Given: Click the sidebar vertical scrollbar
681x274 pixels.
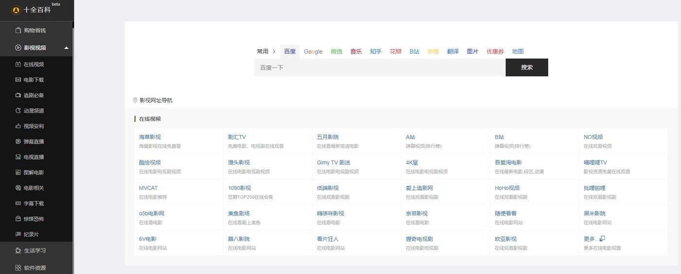Looking at the screenshot, I should click(73, 151).
